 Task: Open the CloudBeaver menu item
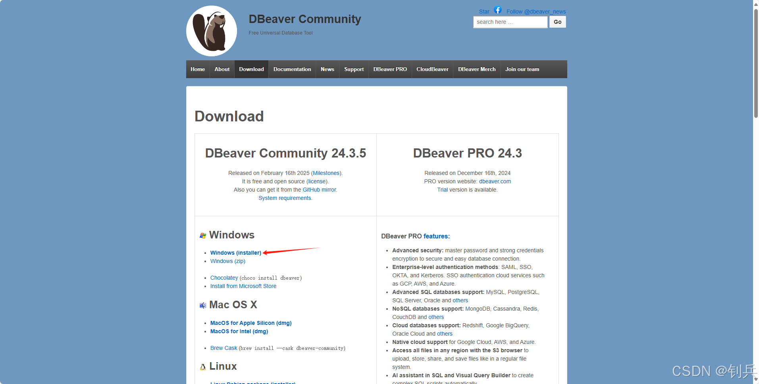[x=432, y=69]
